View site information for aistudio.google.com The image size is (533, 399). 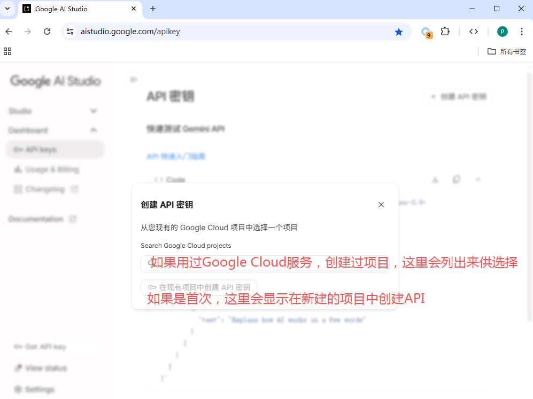click(x=69, y=32)
